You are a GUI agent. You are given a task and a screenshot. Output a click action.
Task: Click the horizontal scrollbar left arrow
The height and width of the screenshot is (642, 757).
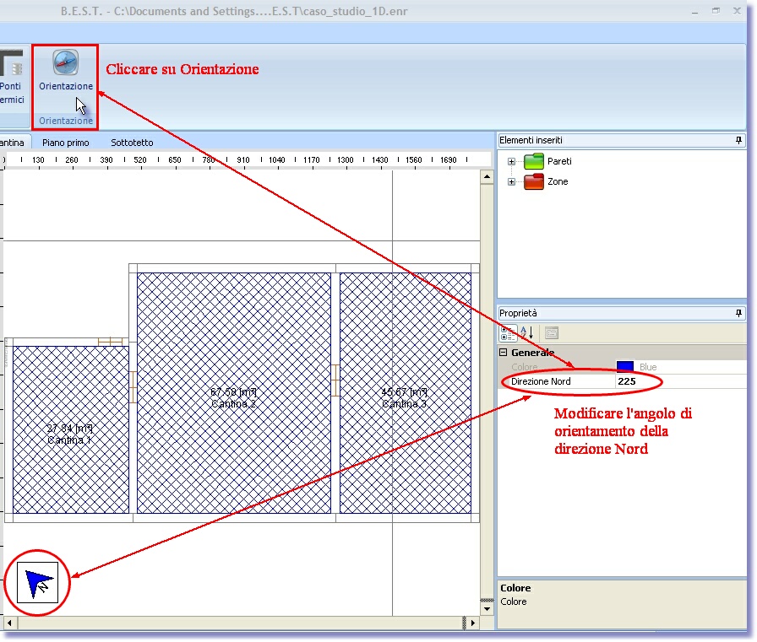coord(10,623)
